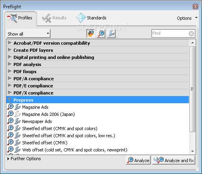202x174 pixels.
Task: Switch to the Standards tab
Action: coord(91,18)
